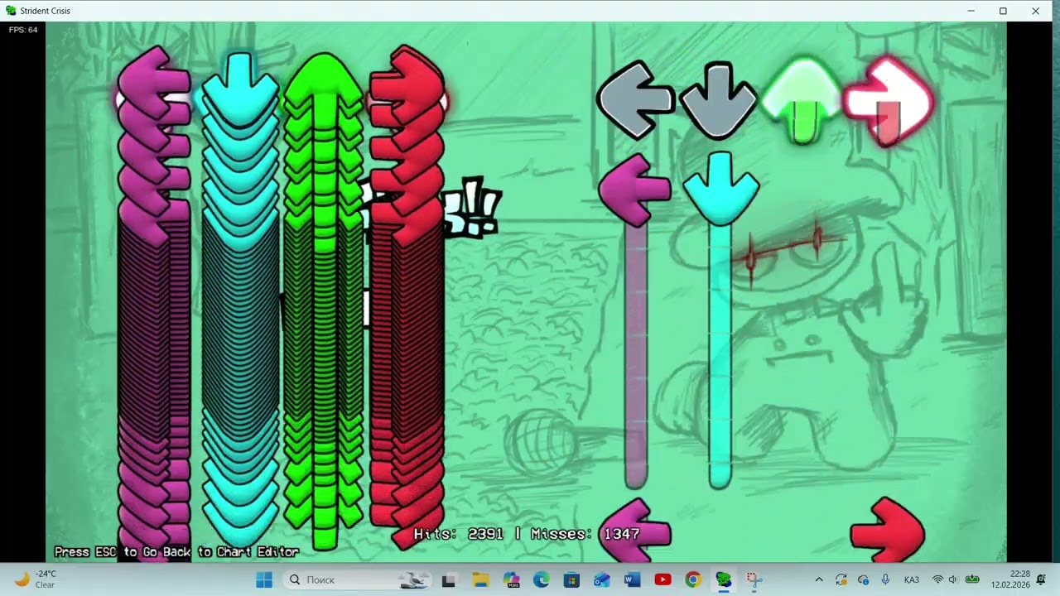Click the opponent's top cyan down arrow
Viewport: 1060px width, 596px height.
[x=240, y=89]
